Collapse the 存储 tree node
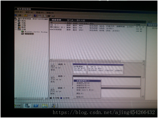Viewport: 158px width, 118px height. 16,29
